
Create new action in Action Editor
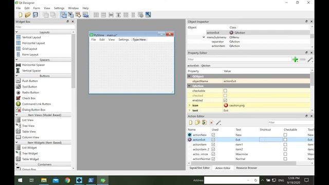click(x=191, y=122)
